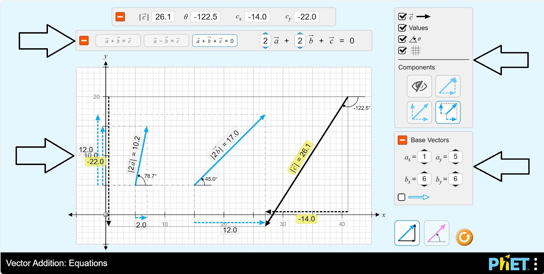Select triangle component style icon

point(448,86)
